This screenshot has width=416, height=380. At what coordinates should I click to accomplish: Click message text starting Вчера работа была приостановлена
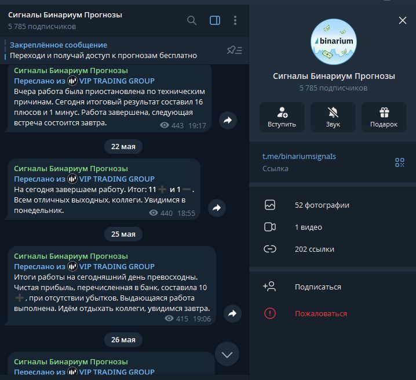(x=110, y=107)
